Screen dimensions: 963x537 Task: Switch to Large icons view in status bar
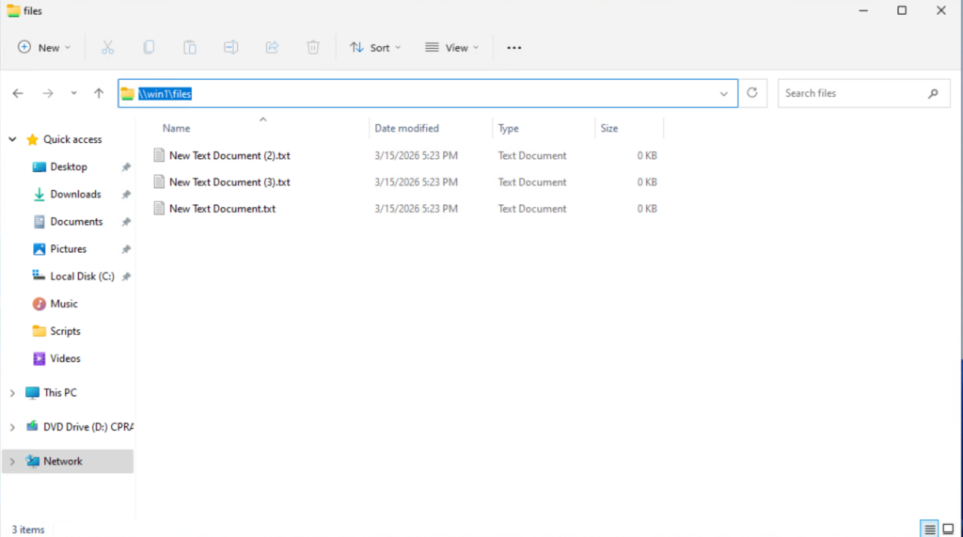[x=948, y=529]
